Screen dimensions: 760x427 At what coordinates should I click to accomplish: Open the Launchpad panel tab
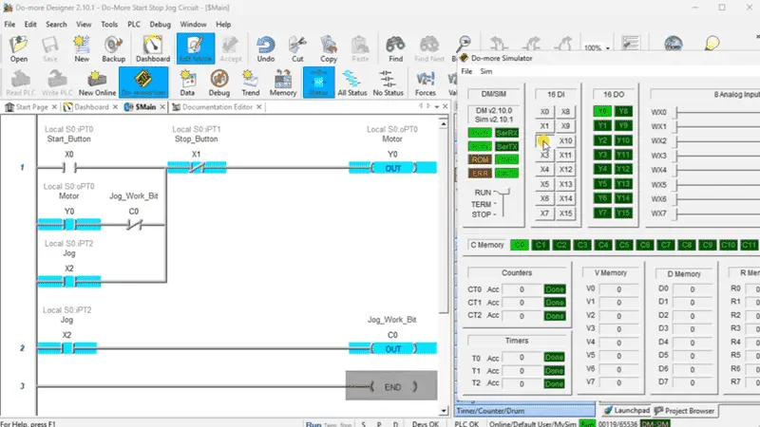click(627, 411)
